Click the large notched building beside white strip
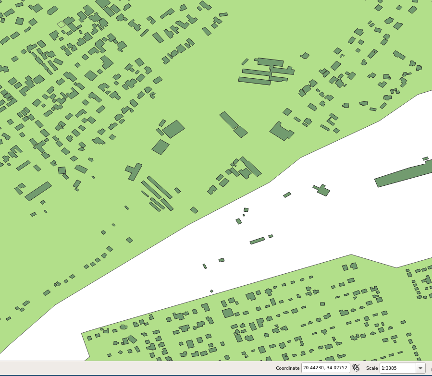 coord(281,131)
